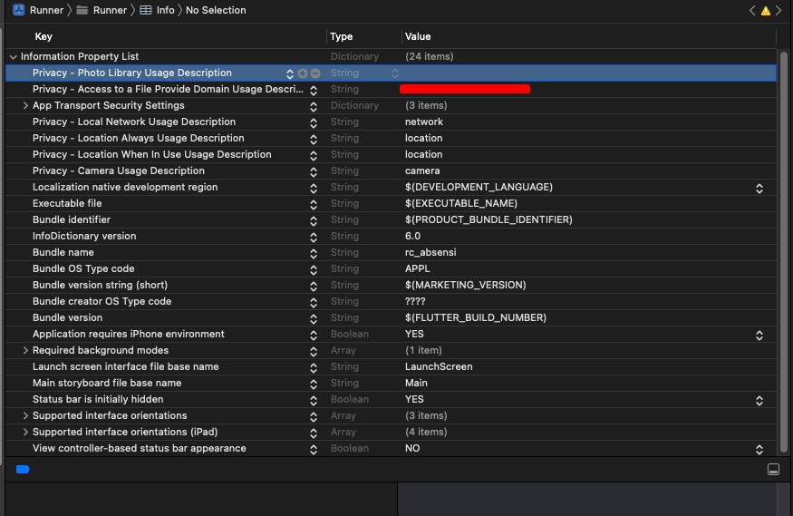Click the yellow warning issue icon
The width and height of the screenshot is (793, 516).
tap(766, 11)
